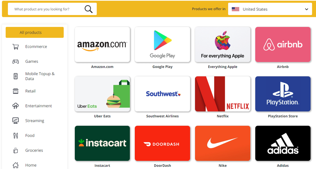Click the magnifying glass search icon
Viewport: 316px width, 169px height.
[88, 9]
